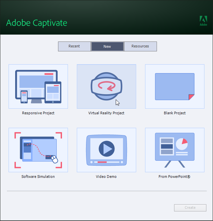Click the Responsive Project label
Screen dimensions: 213x221
pyautogui.click(x=38, y=113)
